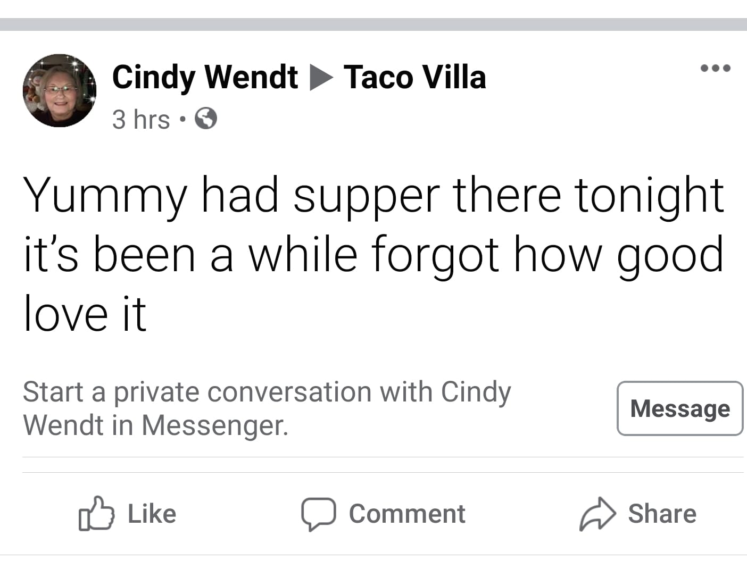The width and height of the screenshot is (747, 569).
Task: Click the globe public audience icon
Action: (206, 119)
